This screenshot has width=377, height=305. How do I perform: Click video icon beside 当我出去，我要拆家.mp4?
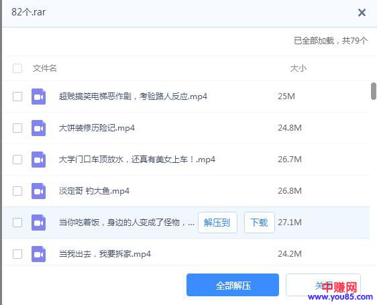point(38,254)
